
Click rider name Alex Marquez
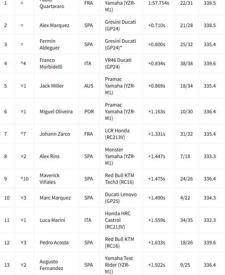point(54,25)
